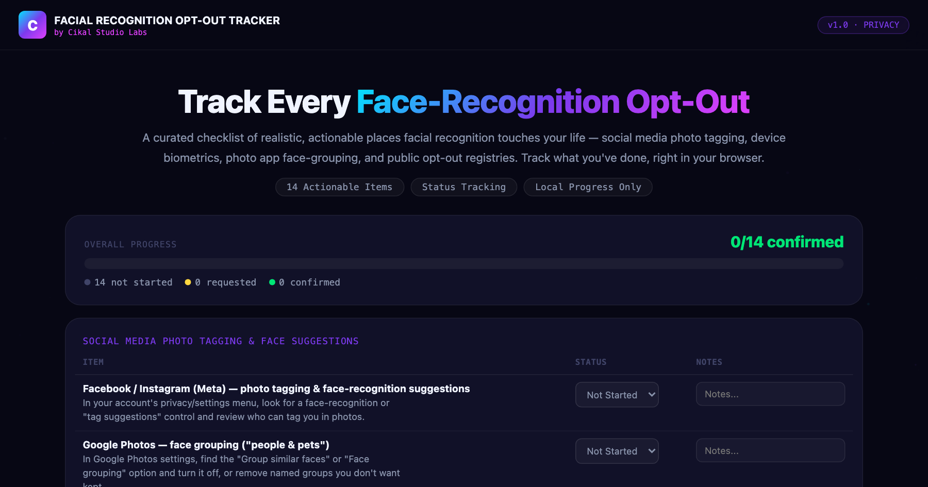Click the gray not-started status dot

click(x=87, y=282)
